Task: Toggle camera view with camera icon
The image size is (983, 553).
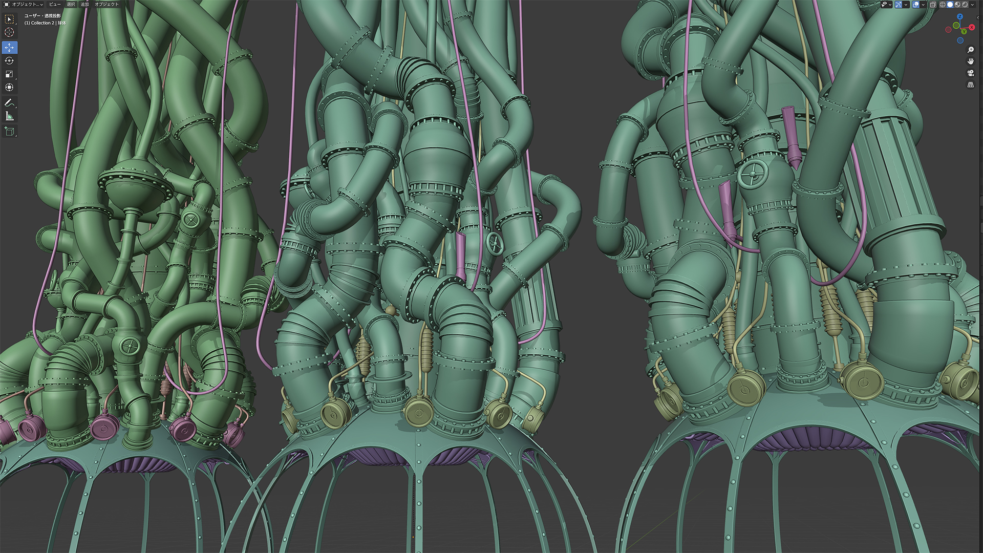Action: (970, 73)
